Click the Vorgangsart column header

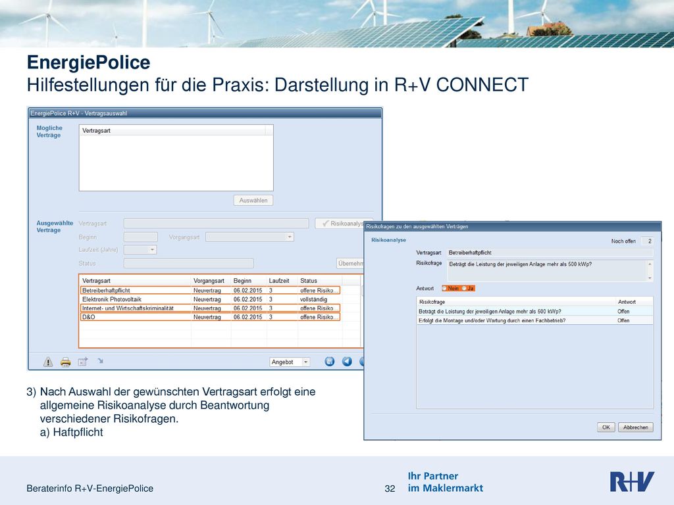coord(211,281)
